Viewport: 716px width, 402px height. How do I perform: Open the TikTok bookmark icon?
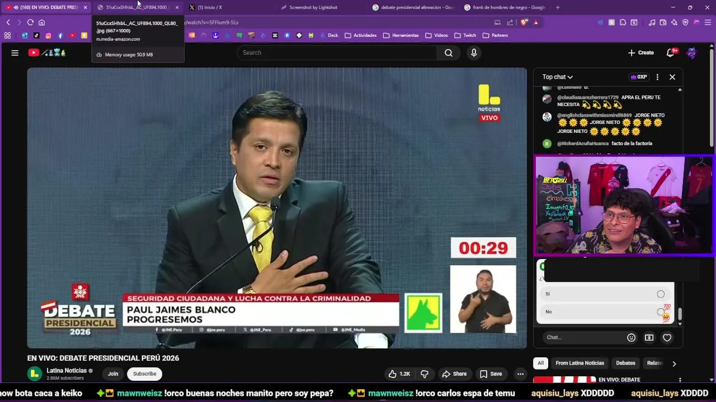[36, 35]
